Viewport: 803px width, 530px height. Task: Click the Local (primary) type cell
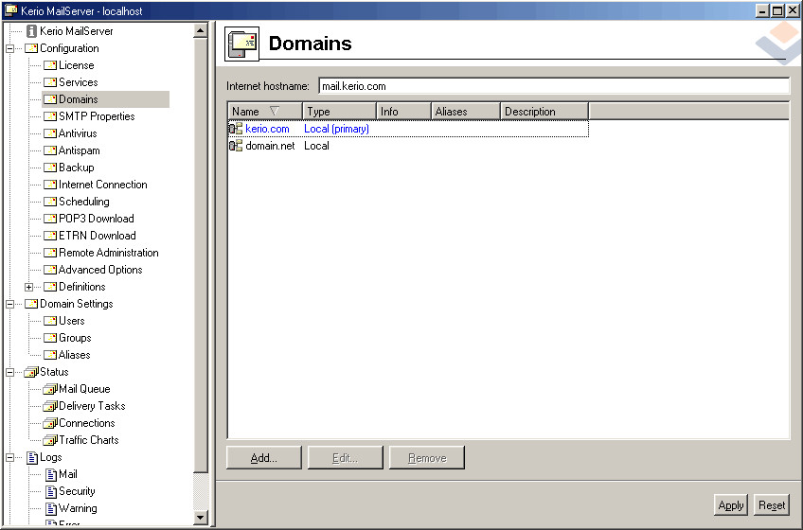336,129
